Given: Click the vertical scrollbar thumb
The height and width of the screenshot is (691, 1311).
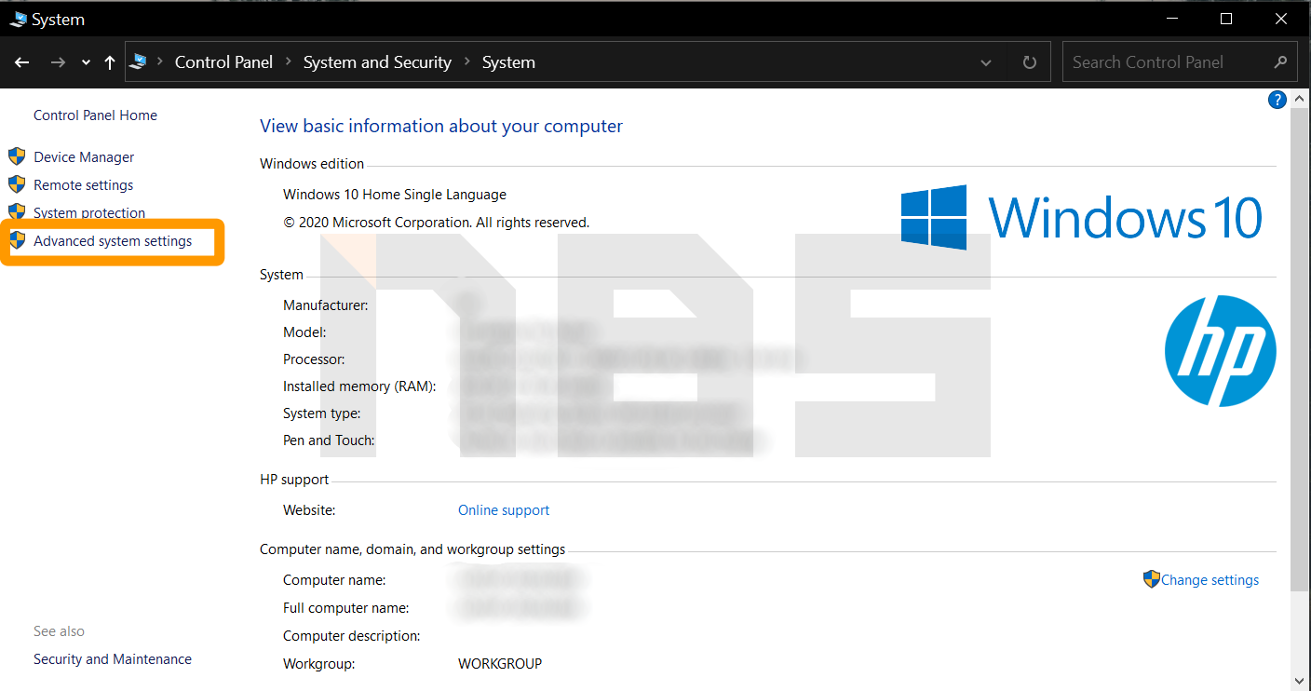Looking at the screenshot, I should coord(1300,349).
